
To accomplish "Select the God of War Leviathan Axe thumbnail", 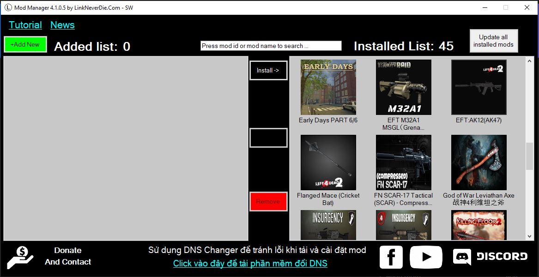I will (479, 163).
